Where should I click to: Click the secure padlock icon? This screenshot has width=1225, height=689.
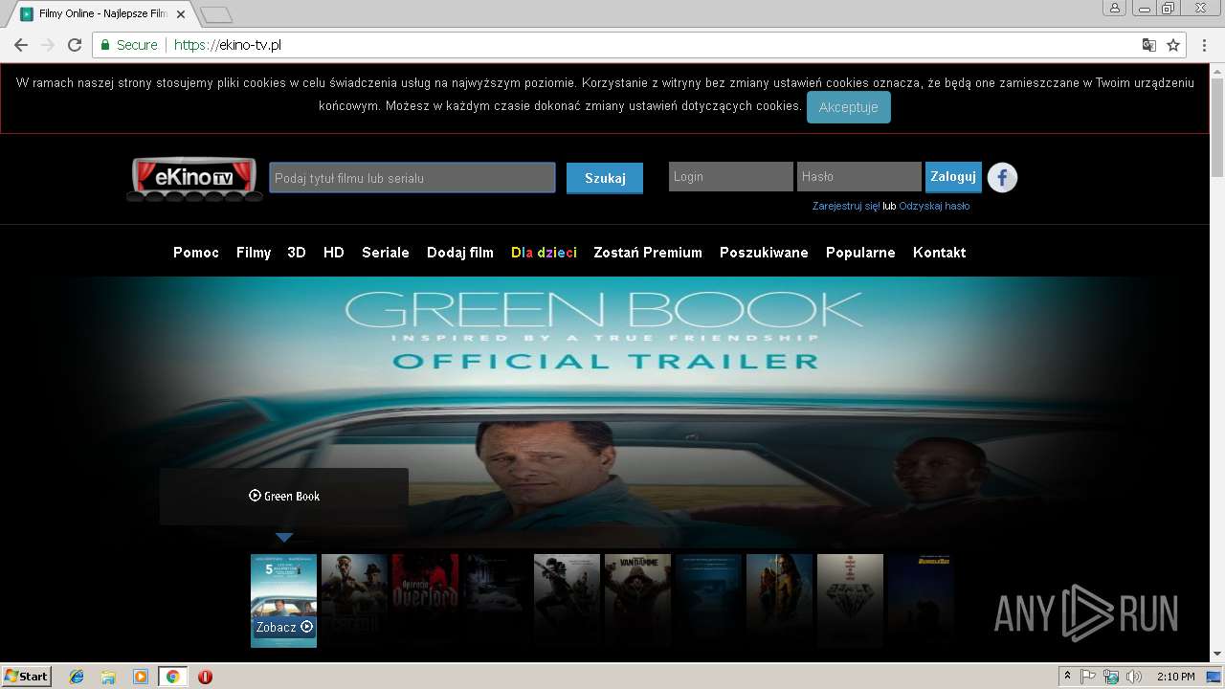pos(105,45)
